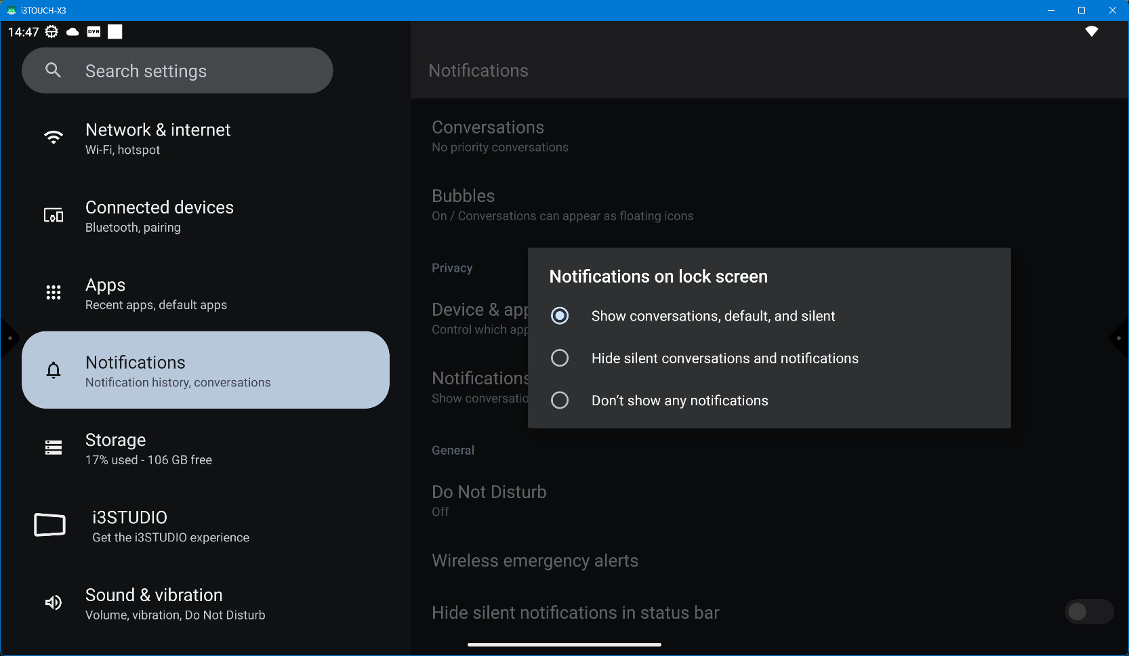Open Wireless emergency alerts
1129x656 pixels.
[x=535, y=560]
